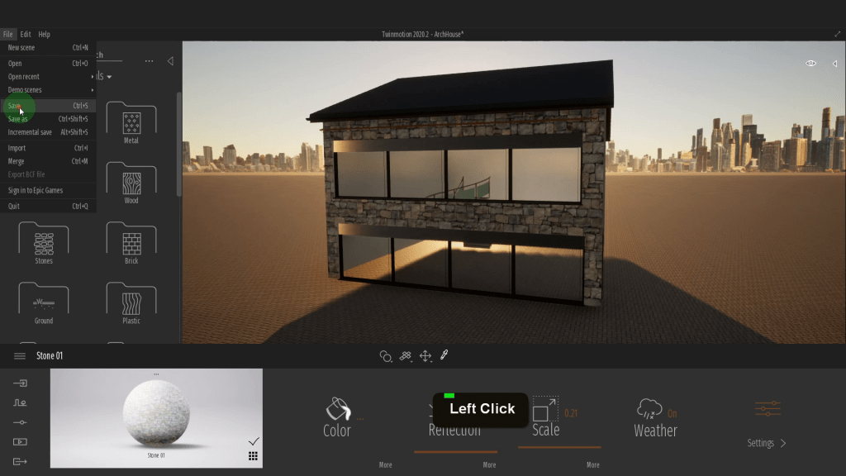Click the checkmark on Stone 01 preview

[x=254, y=441]
